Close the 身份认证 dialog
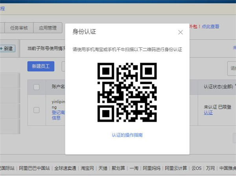This screenshot has height=176, width=236. [x=181, y=32]
